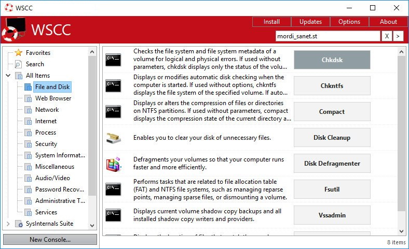Image resolution: width=409 pixels, height=249 pixels.
Task: Select Miscellaneous category
Action: point(55,167)
